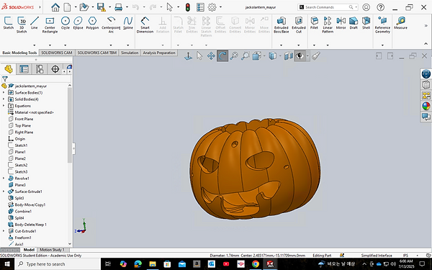Select Front Plane in the tree

[24, 119]
